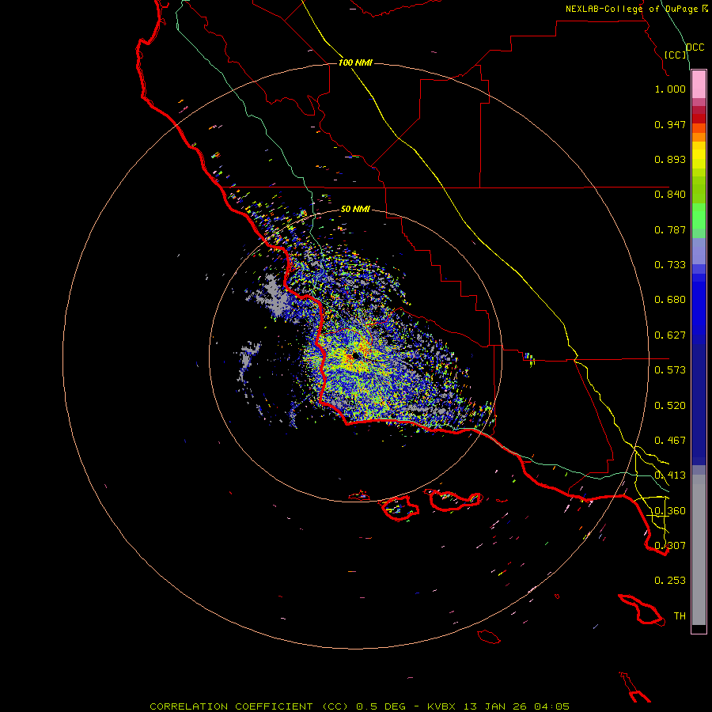Click the 0.840 scale value
The height and width of the screenshot is (712, 712).
(670, 195)
